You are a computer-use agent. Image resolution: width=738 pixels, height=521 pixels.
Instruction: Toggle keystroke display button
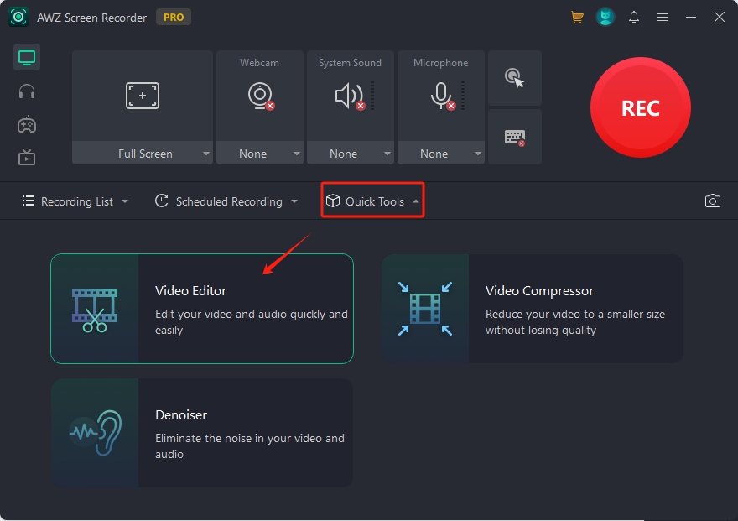coord(515,137)
